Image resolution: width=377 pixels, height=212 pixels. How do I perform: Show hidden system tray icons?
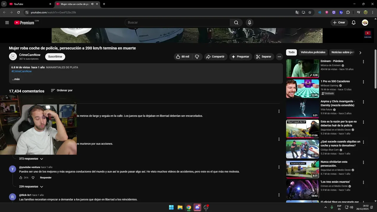pos(325,207)
